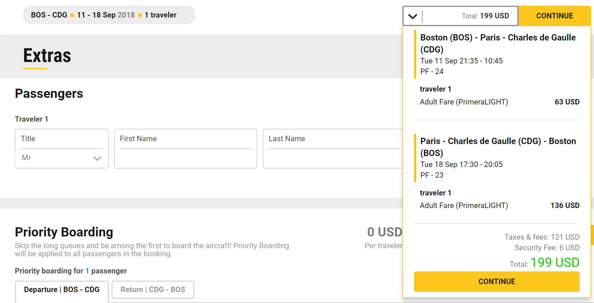The image size is (594, 303).
Task: Click the top yellow CONTINUE button
Action: (554, 16)
